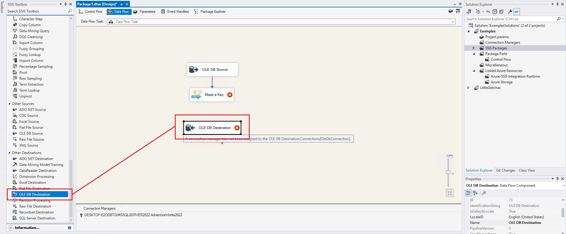
Task: Click the Collapse All icon in Solution Explorer
Action: [x=495, y=12]
